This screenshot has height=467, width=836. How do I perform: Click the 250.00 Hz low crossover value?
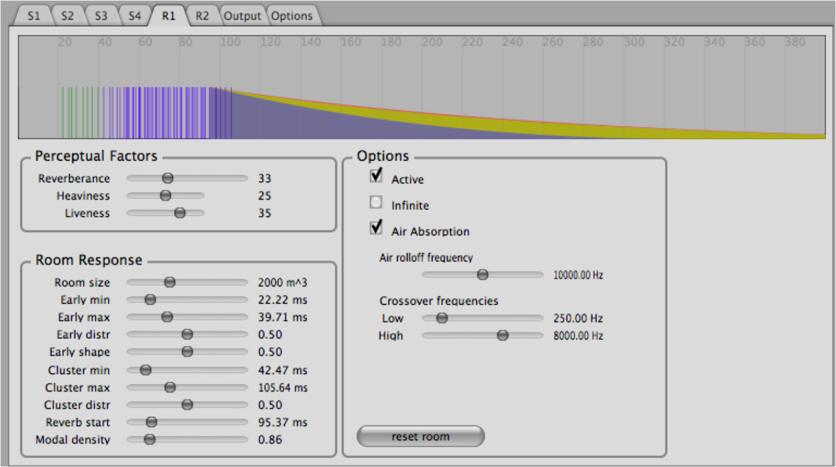[578, 318]
